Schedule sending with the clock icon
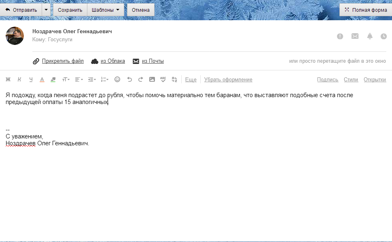 tap(384, 36)
